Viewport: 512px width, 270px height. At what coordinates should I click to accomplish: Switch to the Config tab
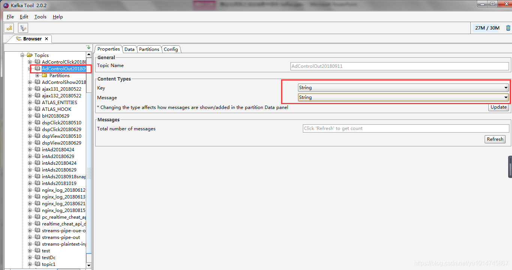(171, 49)
